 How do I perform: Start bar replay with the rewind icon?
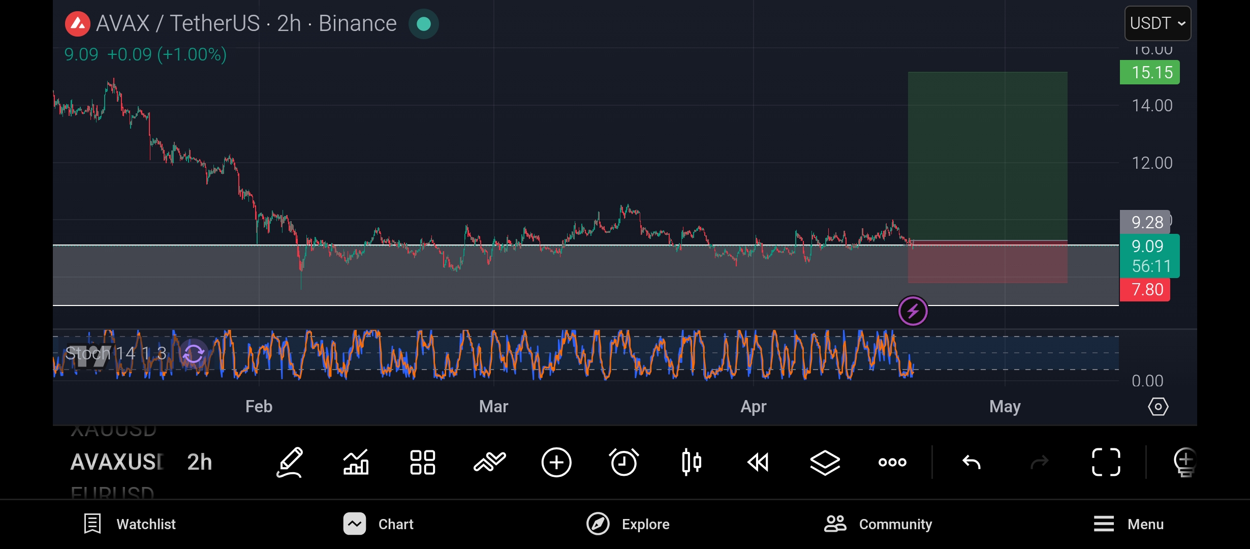point(758,462)
